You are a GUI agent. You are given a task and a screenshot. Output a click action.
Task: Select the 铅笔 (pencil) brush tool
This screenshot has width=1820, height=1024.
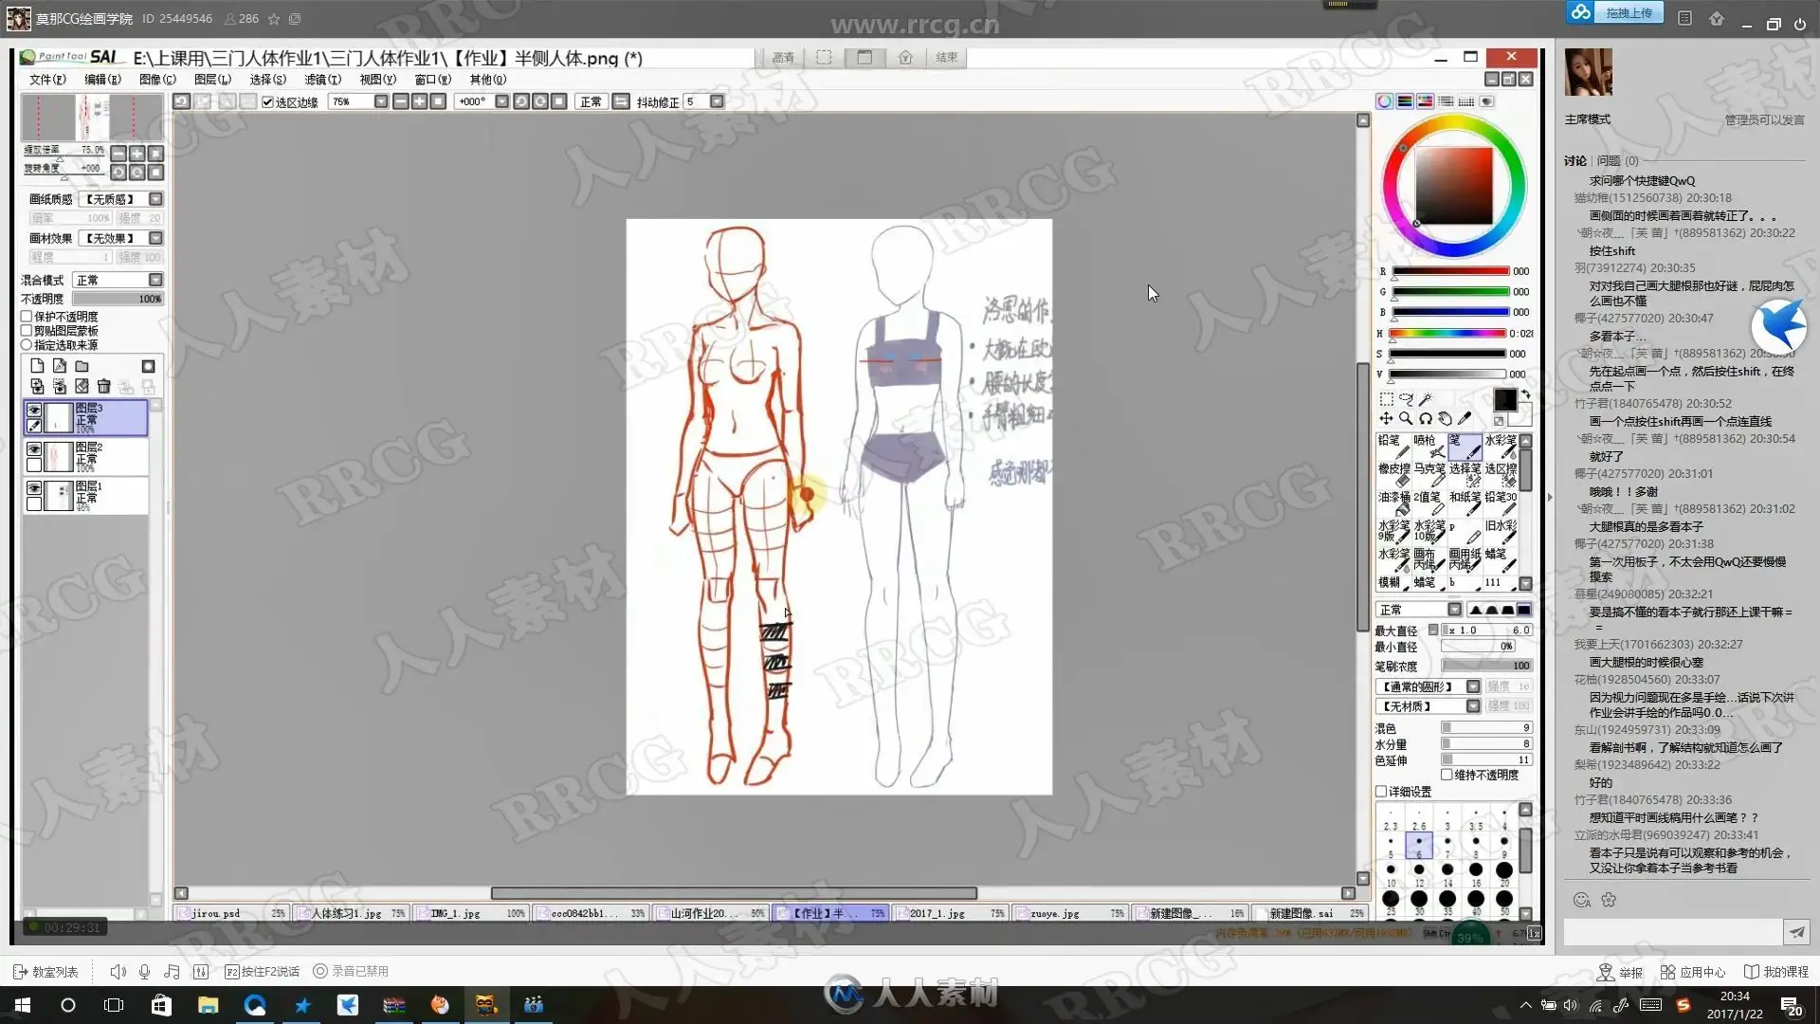[x=1392, y=447]
